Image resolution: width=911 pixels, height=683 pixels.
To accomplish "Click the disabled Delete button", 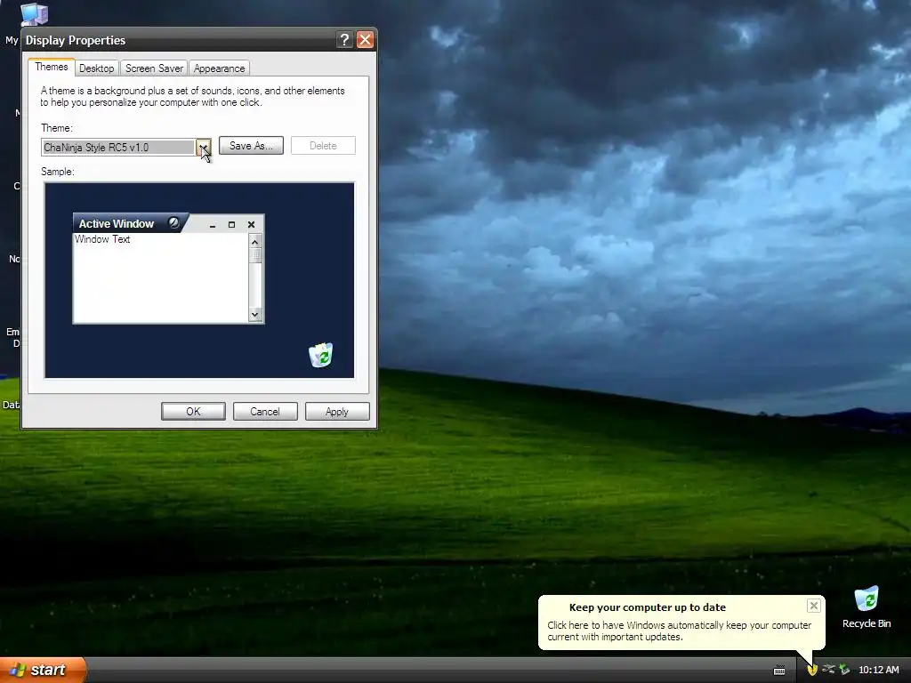I will pos(323,146).
